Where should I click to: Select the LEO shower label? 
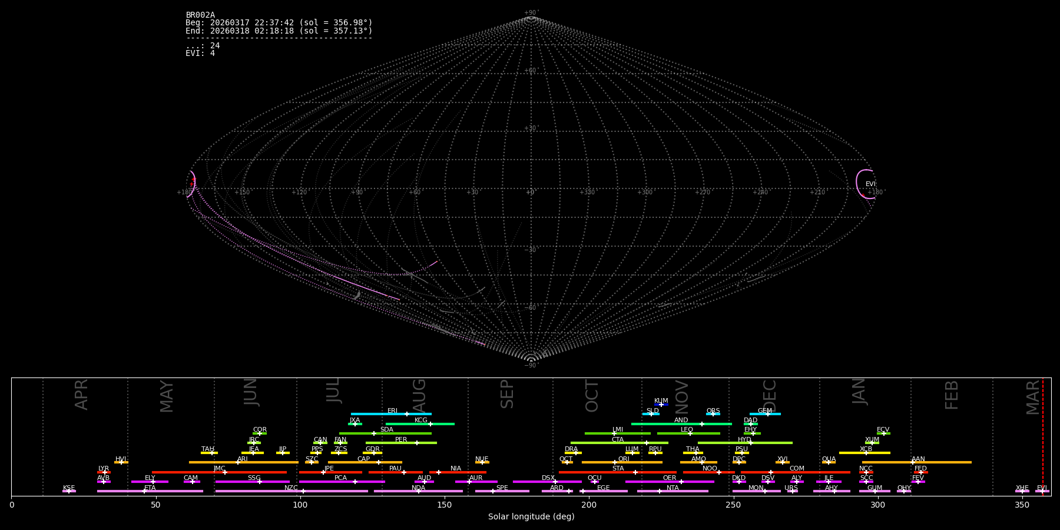click(x=687, y=429)
